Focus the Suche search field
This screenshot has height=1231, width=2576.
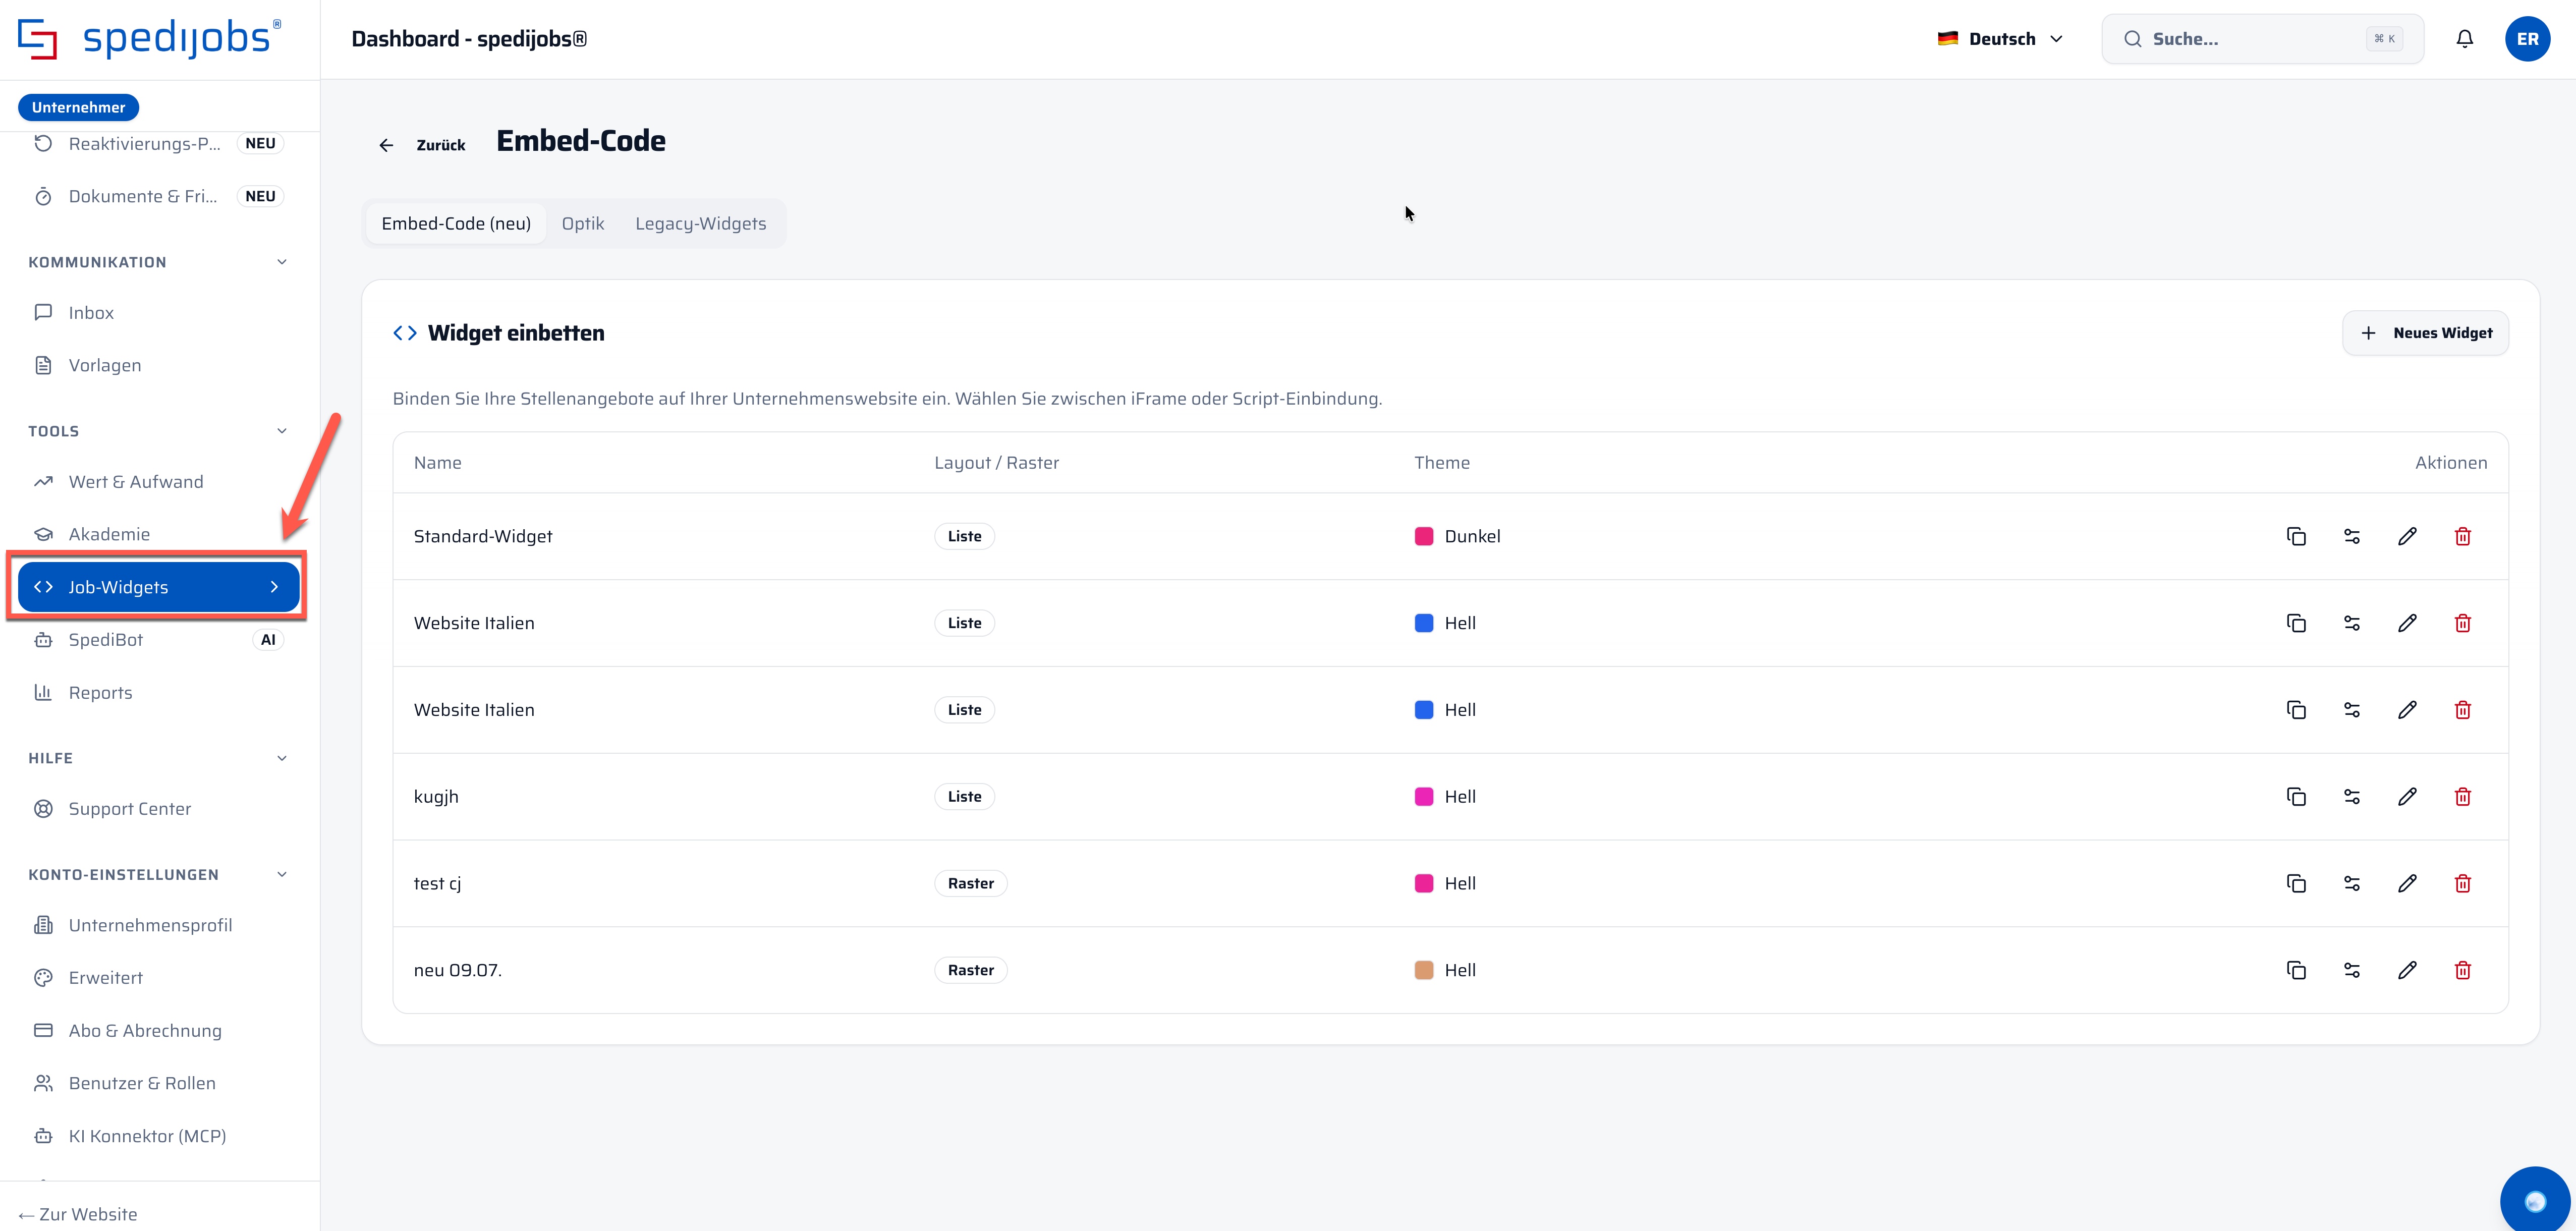click(2263, 39)
